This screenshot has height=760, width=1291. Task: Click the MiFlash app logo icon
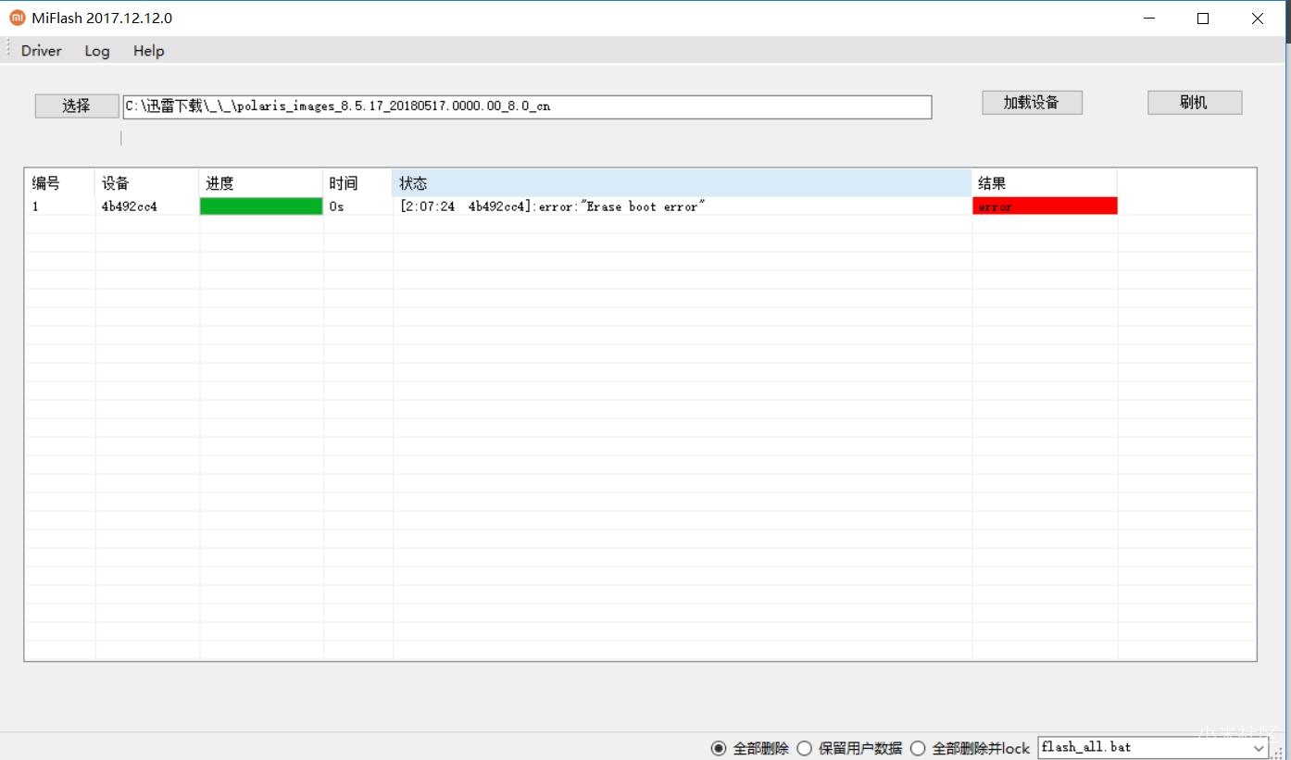[17, 18]
